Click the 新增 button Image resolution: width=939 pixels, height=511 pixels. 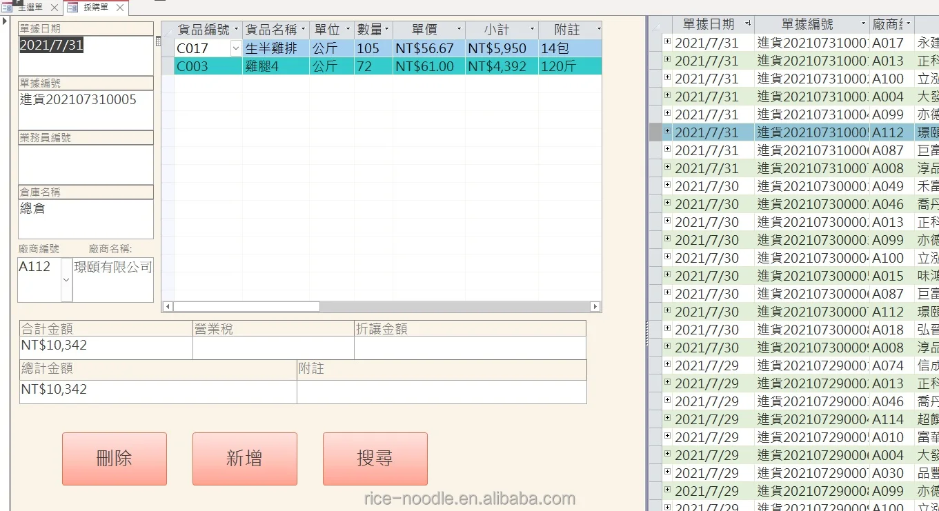245,459
